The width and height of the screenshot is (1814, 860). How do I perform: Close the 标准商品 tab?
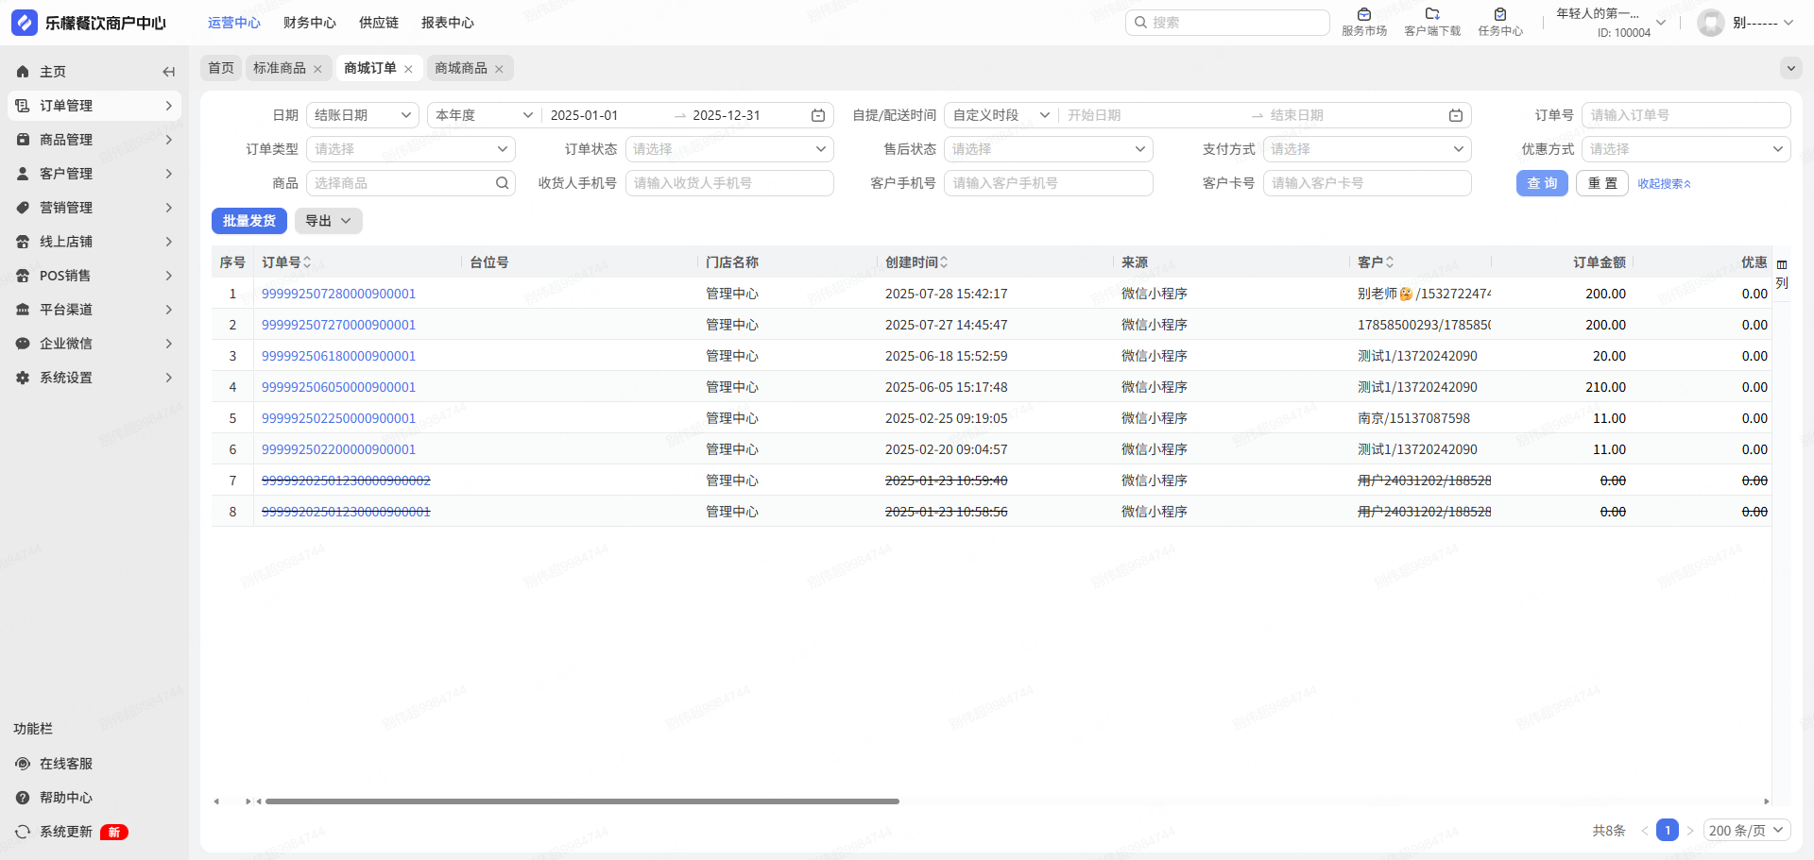click(317, 69)
